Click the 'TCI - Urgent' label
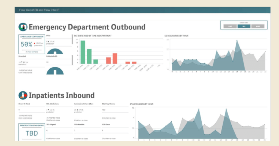Screen dimensions: 279x146 pos(51,124)
